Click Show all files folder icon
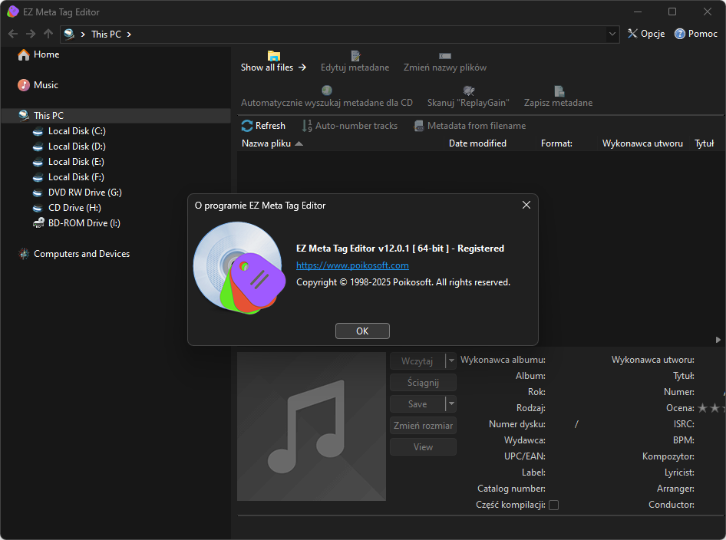Screen dimensions: 726x540 pyautogui.click(x=274, y=56)
